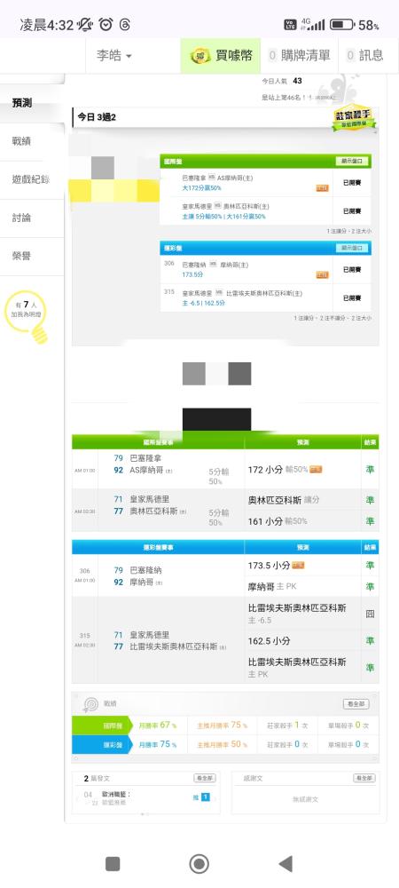
Task: Click 顯示盤口 in the blue 運彩盤 header
Action: click(x=351, y=248)
